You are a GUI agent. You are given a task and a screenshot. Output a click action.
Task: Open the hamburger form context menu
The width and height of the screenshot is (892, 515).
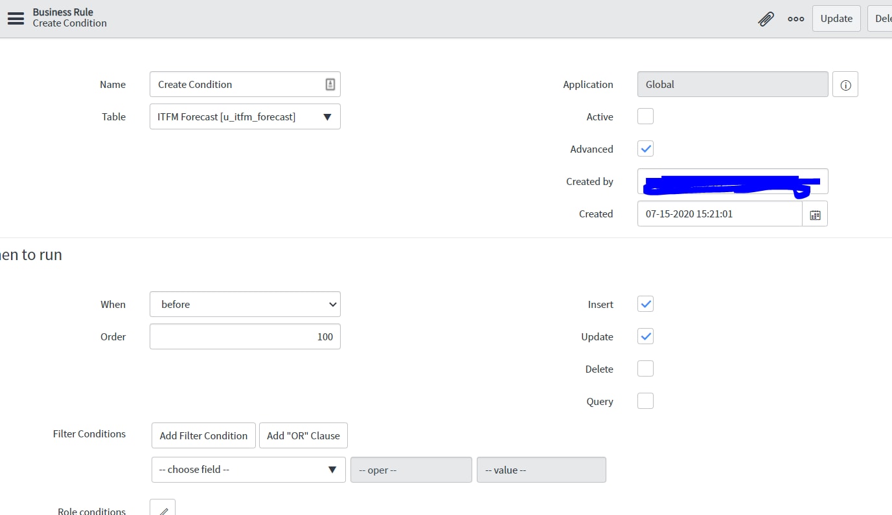tap(16, 18)
